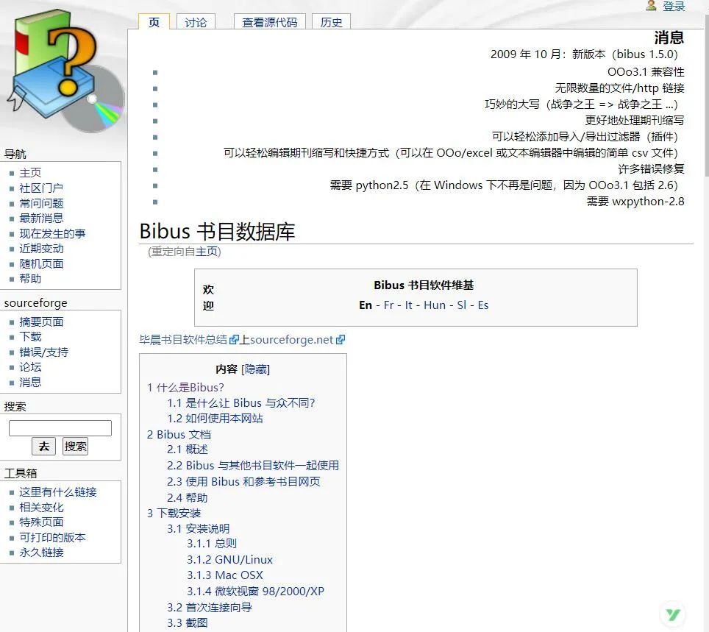Open the 页 tab

(154, 22)
